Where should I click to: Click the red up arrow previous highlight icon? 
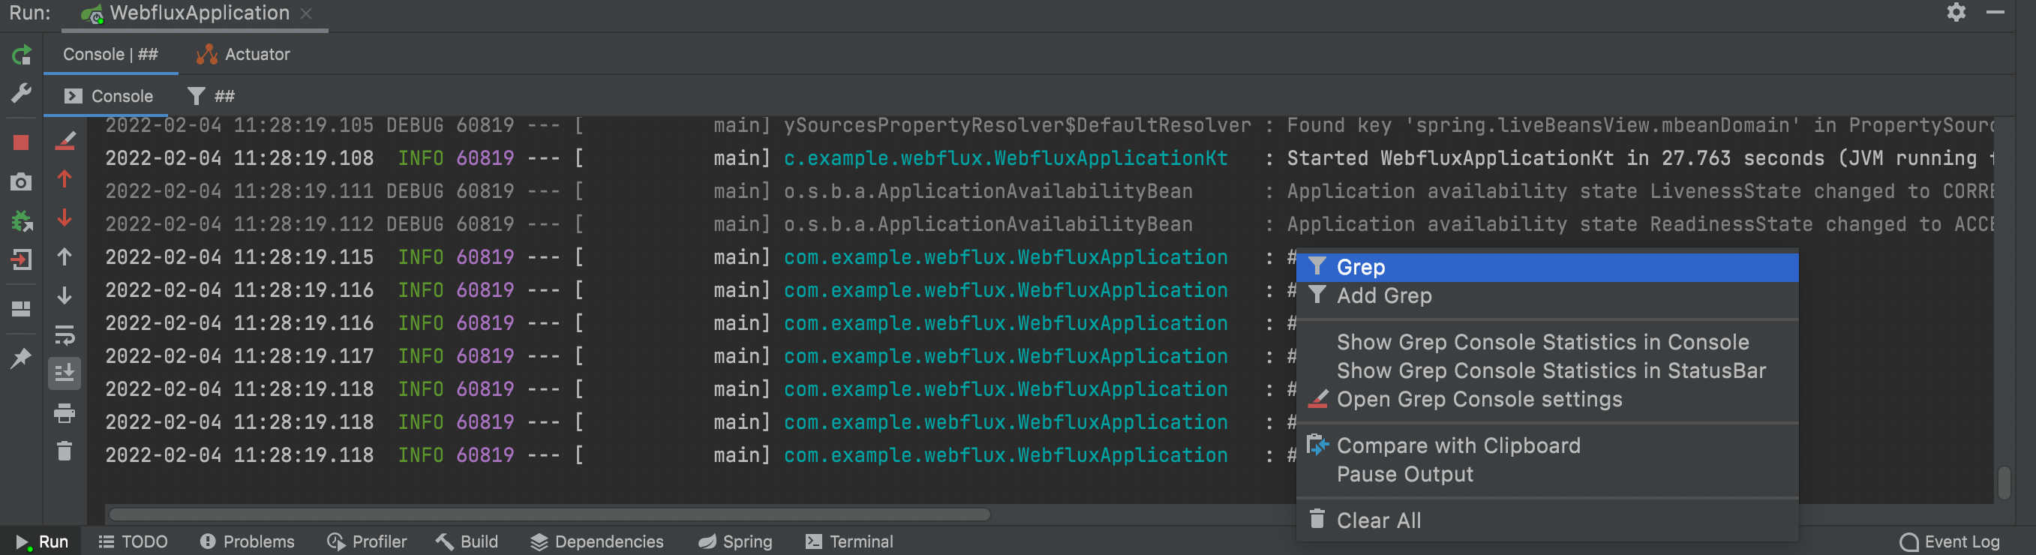(65, 179)
